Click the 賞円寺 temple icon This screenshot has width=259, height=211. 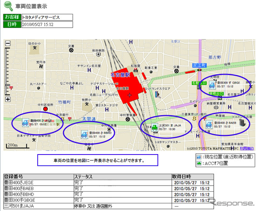(x=41, y=67)
